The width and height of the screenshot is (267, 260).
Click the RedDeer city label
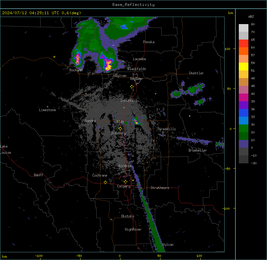[x=136, y=79]
